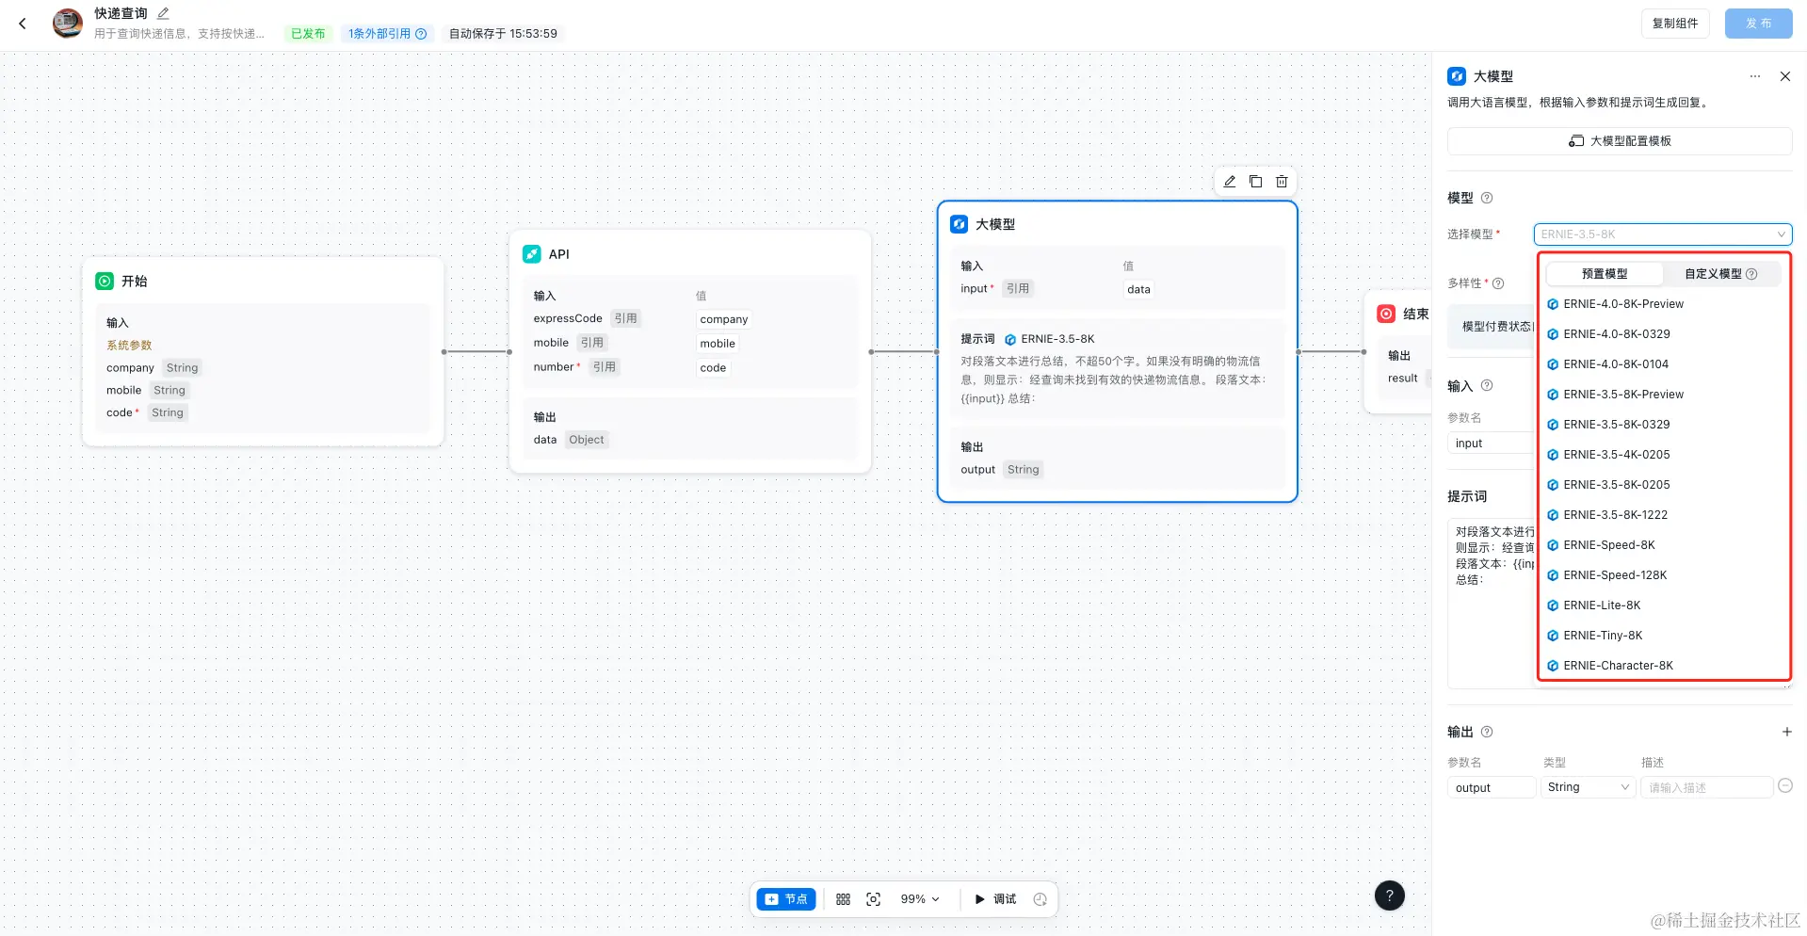Click the 结束 node's red icon

(x=1386, y=314)
